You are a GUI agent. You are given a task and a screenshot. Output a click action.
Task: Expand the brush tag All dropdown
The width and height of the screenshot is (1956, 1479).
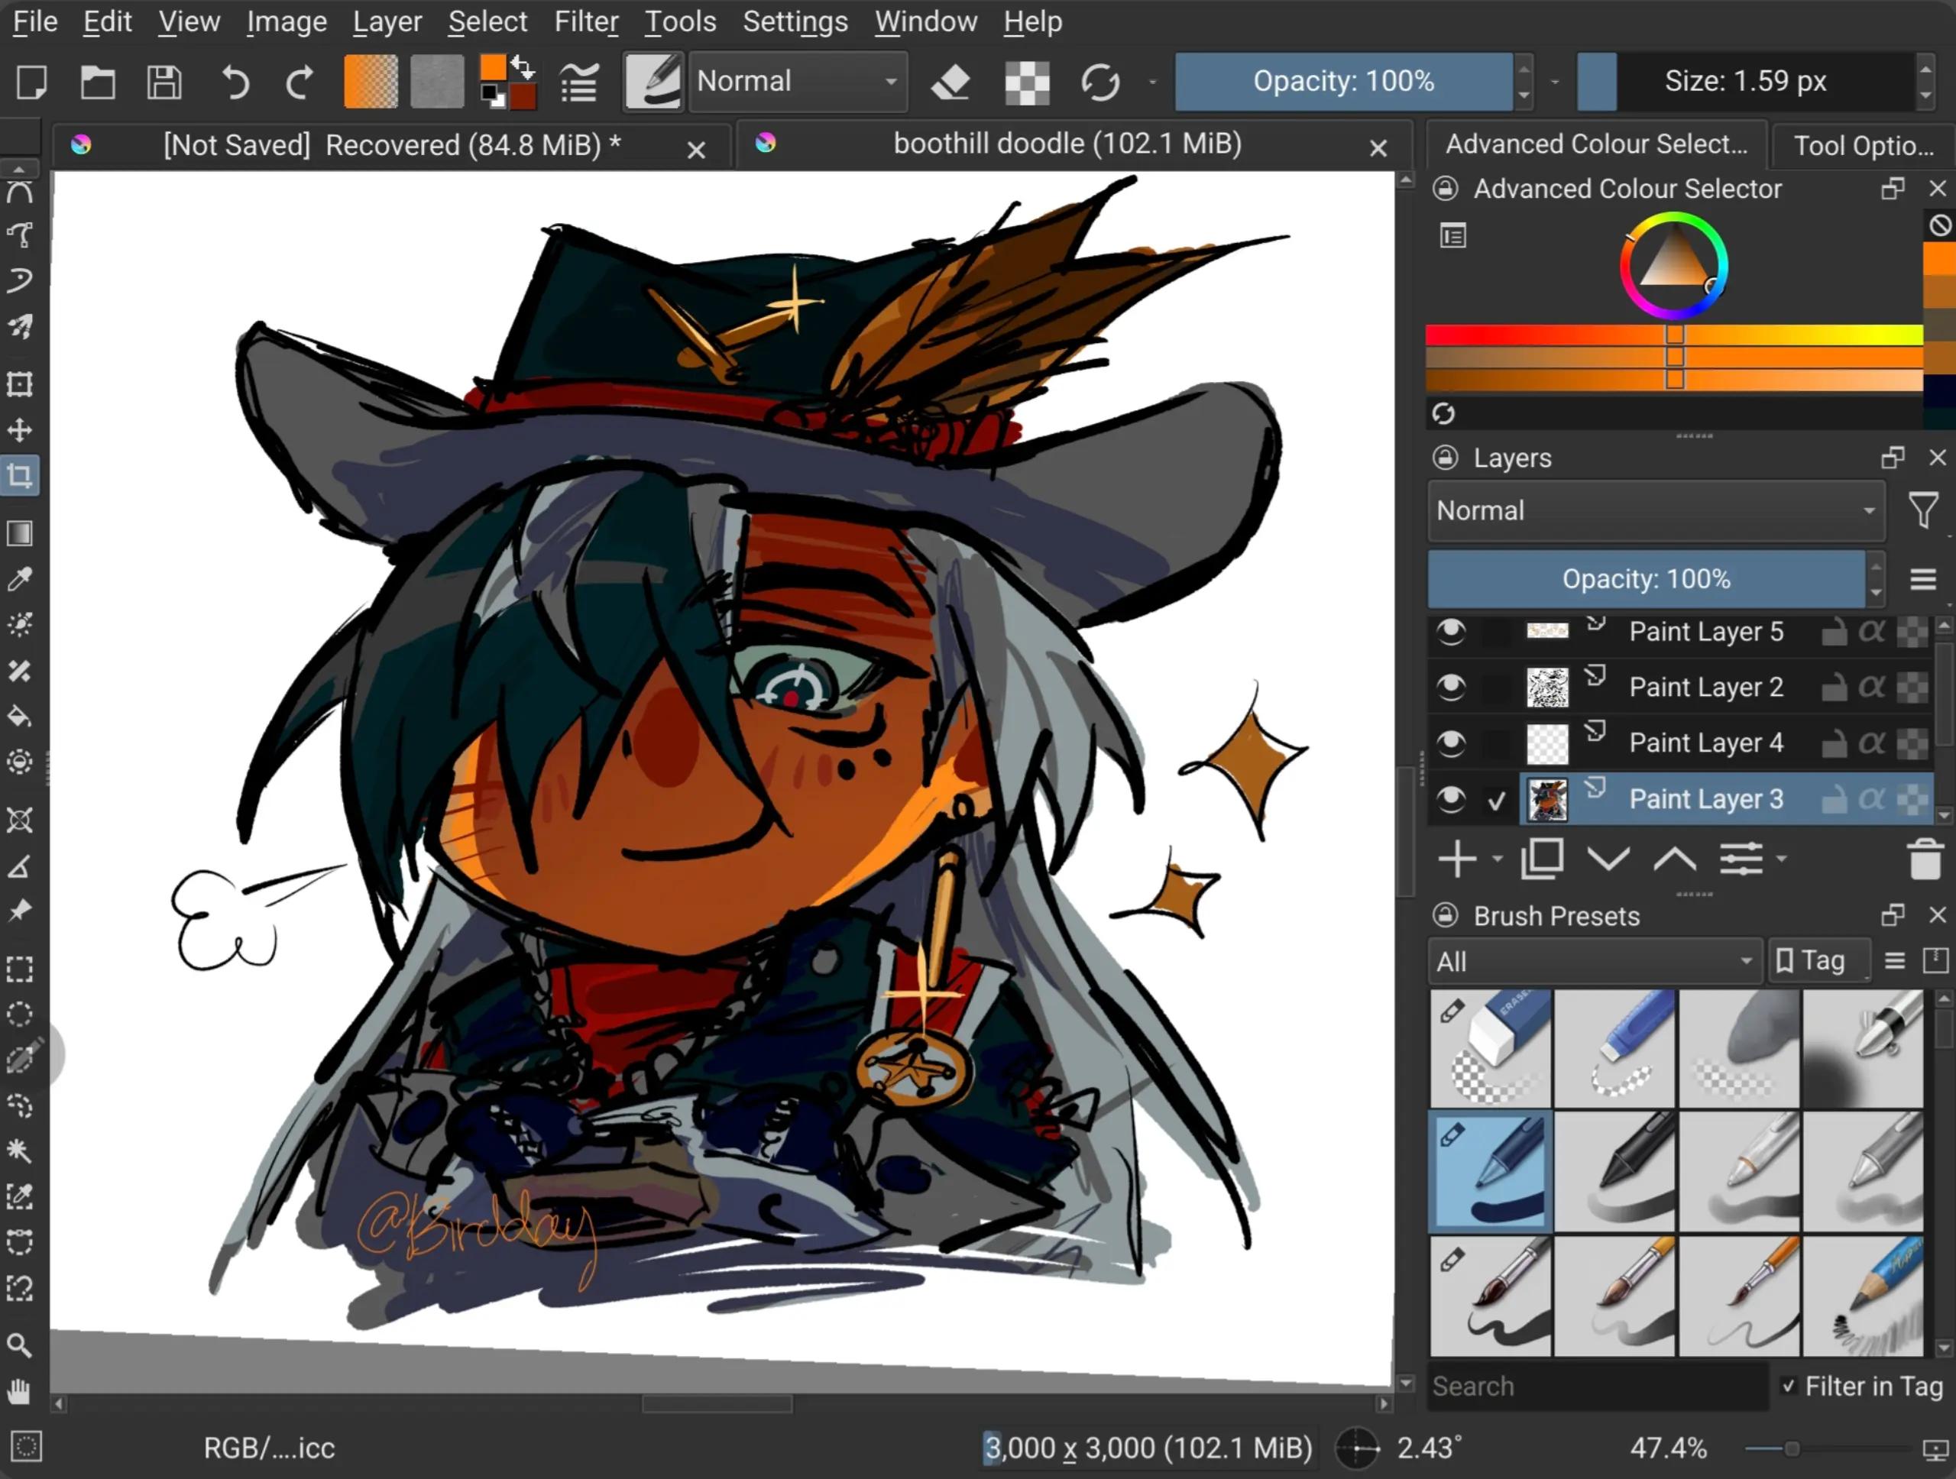point(1595,961)
